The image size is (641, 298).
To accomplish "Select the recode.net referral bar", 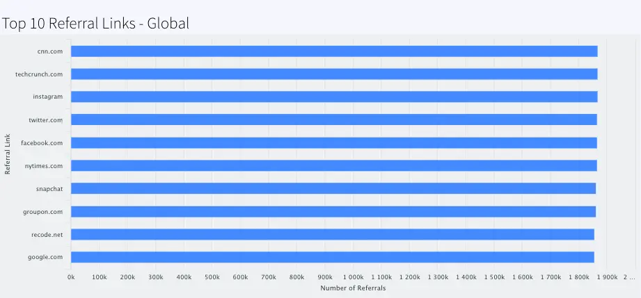I will [333, 234].
